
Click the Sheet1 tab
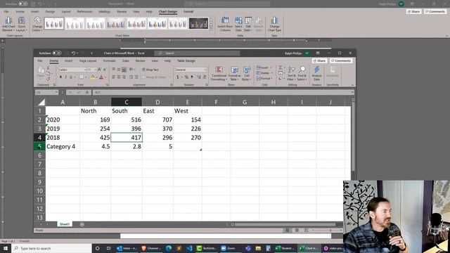pyautogui.click(x=65, y=224)
